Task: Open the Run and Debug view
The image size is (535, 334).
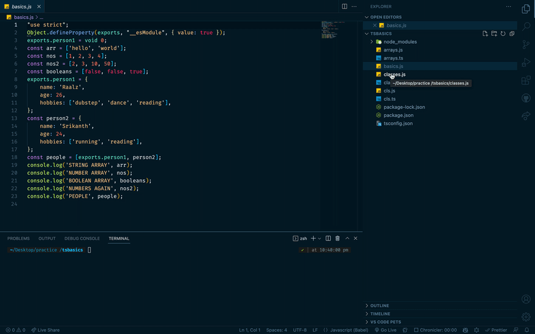Action: 526,63
